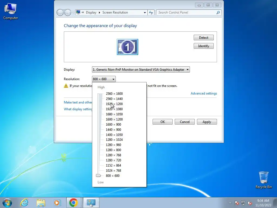This screenshot has height=208, width=277.
Task: Choose 1280 × 1024 resolution
Action: click(x=114, y=139)
